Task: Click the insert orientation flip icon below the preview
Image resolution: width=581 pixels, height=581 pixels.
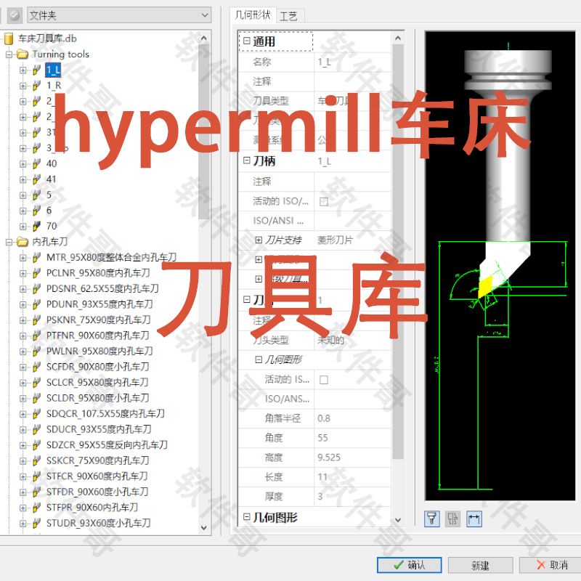Action: [x=452, y=519]
